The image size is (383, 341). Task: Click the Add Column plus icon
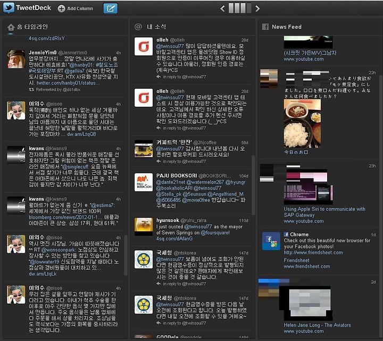(61, 8)
